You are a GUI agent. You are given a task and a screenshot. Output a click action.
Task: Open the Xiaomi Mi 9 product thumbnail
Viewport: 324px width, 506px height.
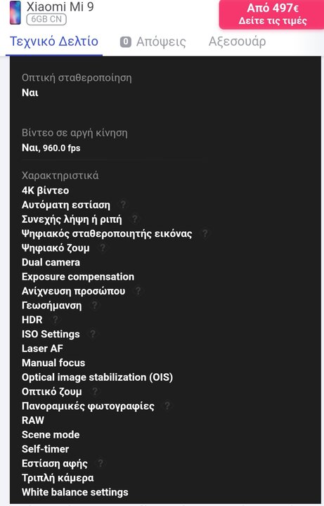click(x=15, y=13)
